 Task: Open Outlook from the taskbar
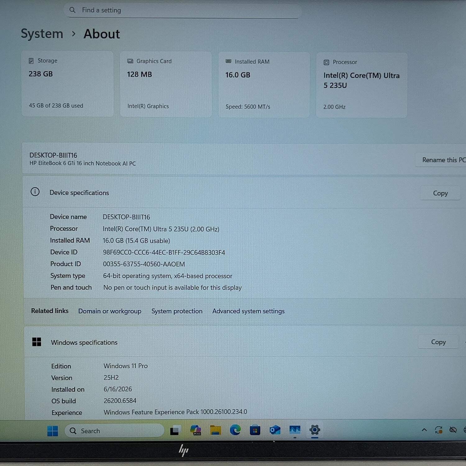tap(275, 430)
